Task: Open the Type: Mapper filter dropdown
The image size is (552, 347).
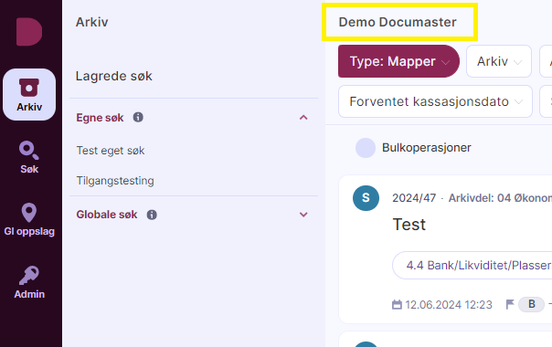Action: tap(398, 61)
